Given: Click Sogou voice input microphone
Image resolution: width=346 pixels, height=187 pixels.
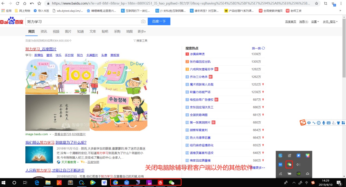Looking at the screenshot, I should pyautogui.click(x=324, y=123).
